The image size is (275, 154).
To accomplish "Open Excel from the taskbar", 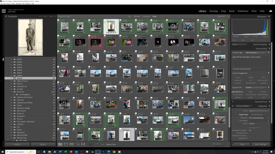I will pos(66,152).
